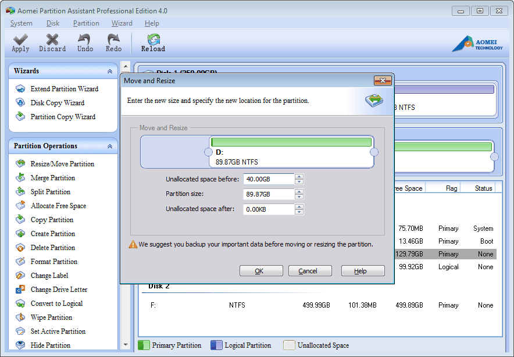Launch the Disk Copy Wizard icon

pos(20,102)
